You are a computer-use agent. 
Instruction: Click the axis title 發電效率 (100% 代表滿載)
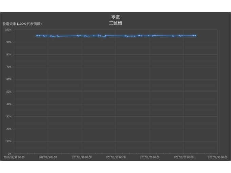click(22, 24)
